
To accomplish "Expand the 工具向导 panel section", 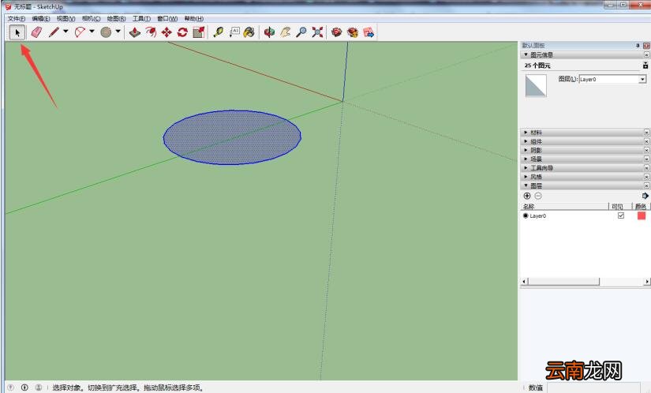I will point(526,167).
